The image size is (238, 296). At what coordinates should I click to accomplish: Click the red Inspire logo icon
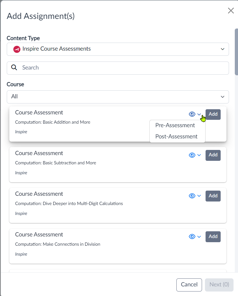click(x=17, y=49)
